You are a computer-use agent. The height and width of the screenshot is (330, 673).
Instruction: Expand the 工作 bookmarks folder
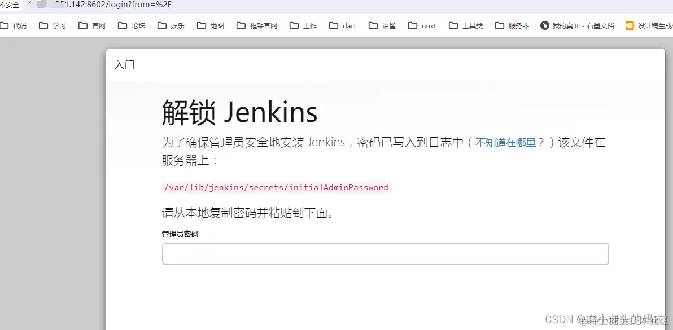[303, 25]
